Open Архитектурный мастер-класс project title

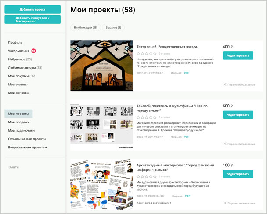[175, 167]
